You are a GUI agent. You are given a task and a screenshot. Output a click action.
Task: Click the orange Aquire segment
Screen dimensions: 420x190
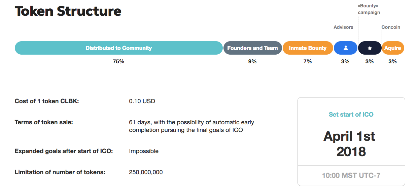(x=393, y=48)
